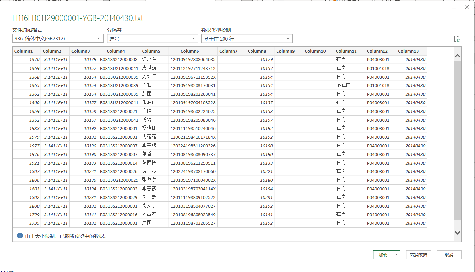Click the cell containing 郭金娟

pos(154,197)
